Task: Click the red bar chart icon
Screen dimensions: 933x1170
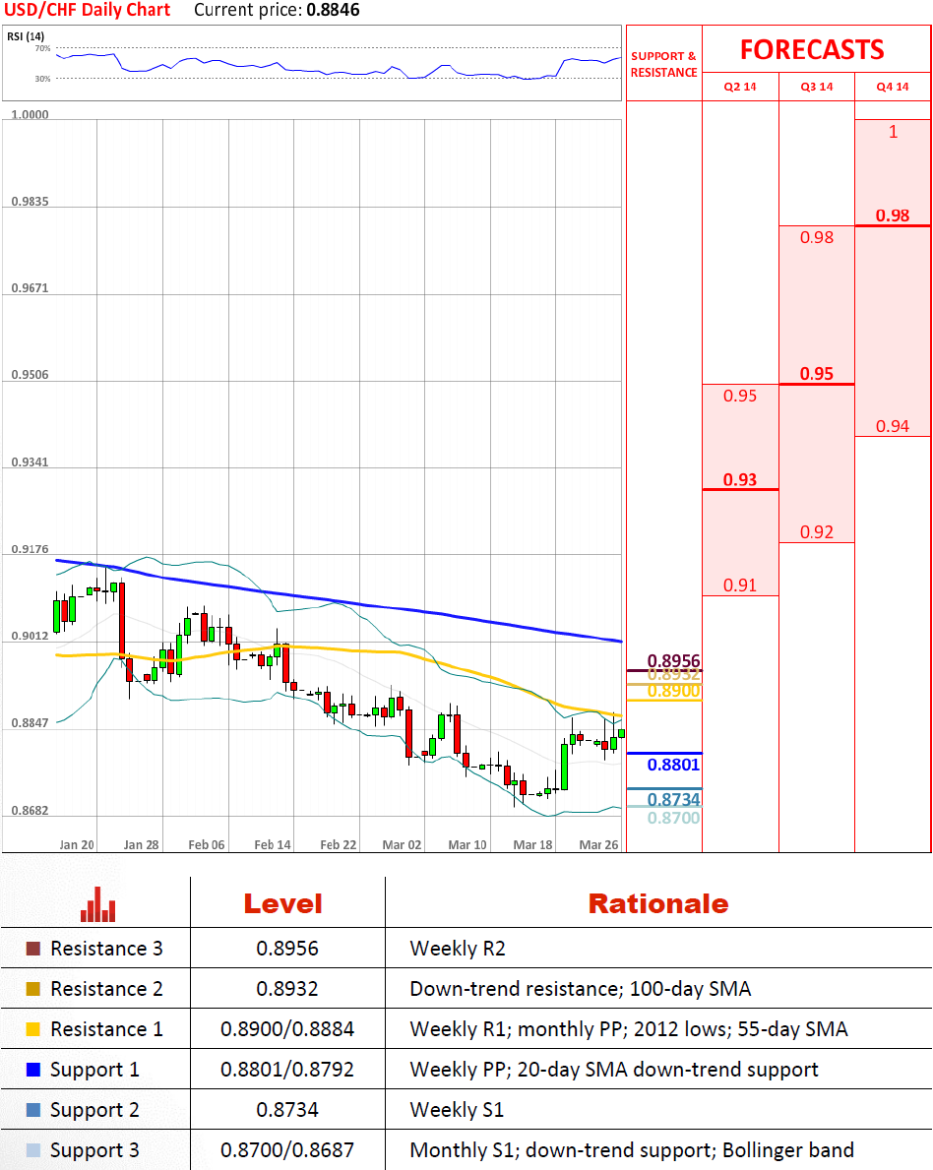Action: [x=97, y=904]
